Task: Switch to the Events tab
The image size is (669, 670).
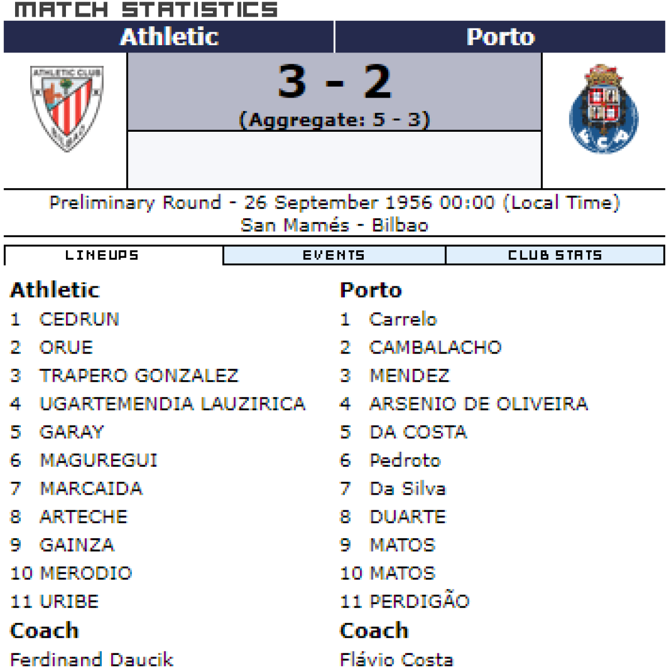Action: coord(334,255)
